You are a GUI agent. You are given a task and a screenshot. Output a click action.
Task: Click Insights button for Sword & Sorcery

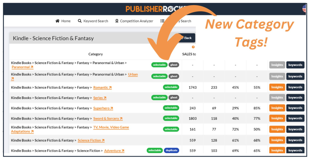277,118
